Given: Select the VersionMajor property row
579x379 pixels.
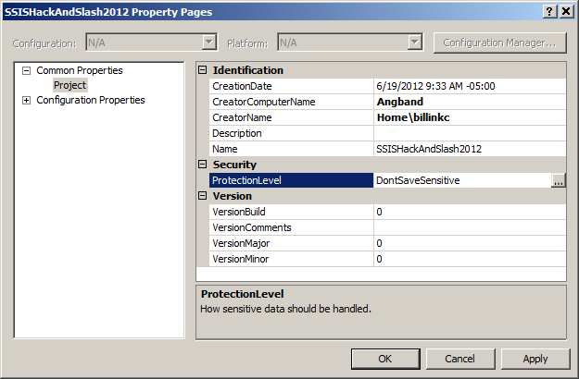Looking at the screenshot, I should click(x=387, y=243).
